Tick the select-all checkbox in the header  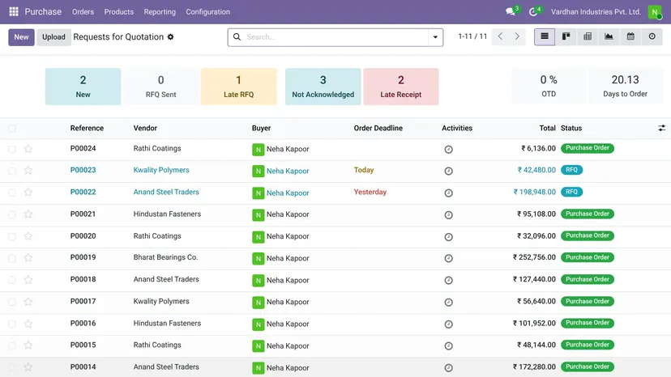point(12,129)
